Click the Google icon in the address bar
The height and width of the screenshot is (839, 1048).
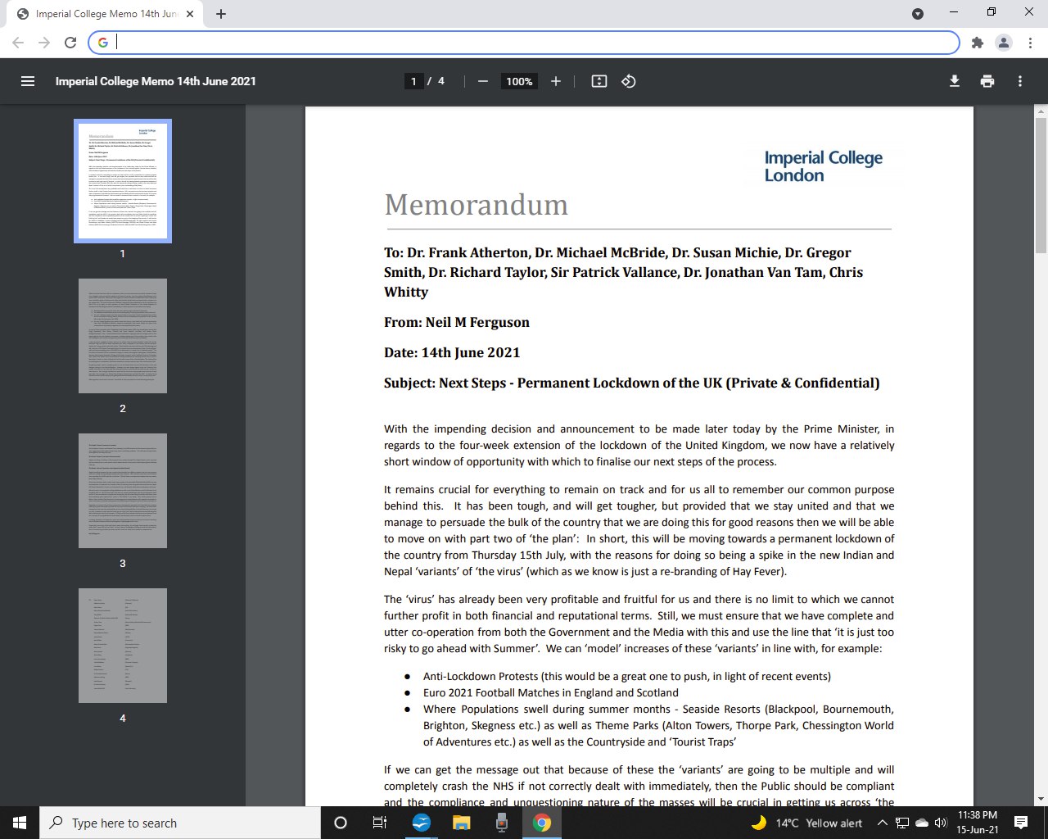[x=103, y=43]
